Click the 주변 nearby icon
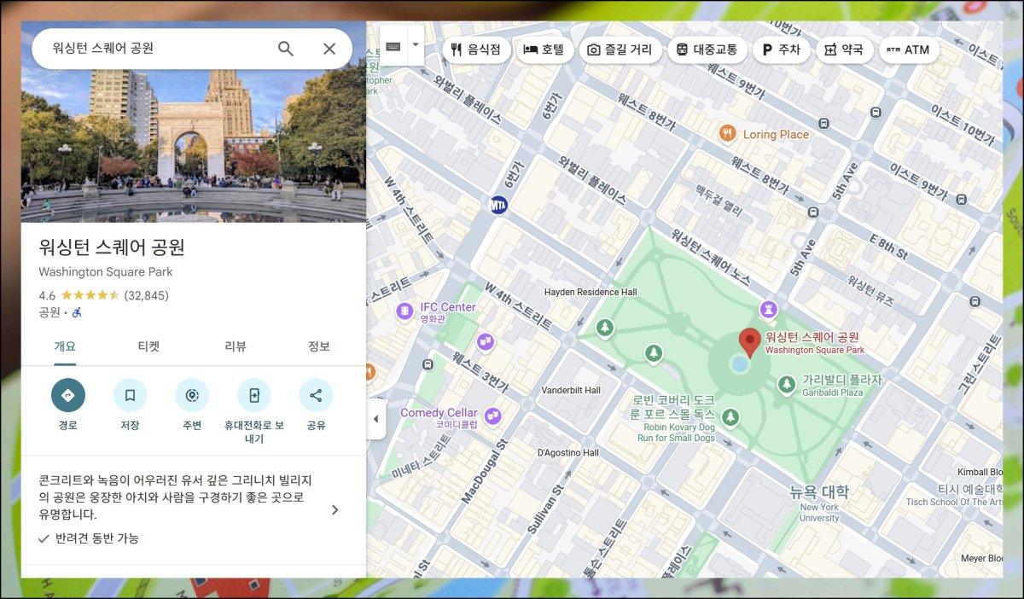1024x599 pixels. [x=192, y=395]
